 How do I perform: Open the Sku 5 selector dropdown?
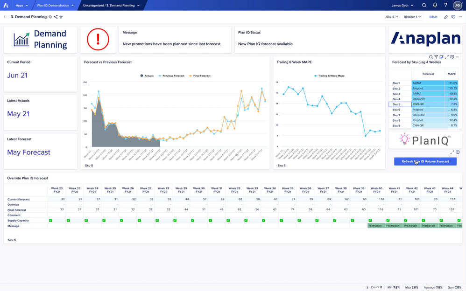click(391, 17)
